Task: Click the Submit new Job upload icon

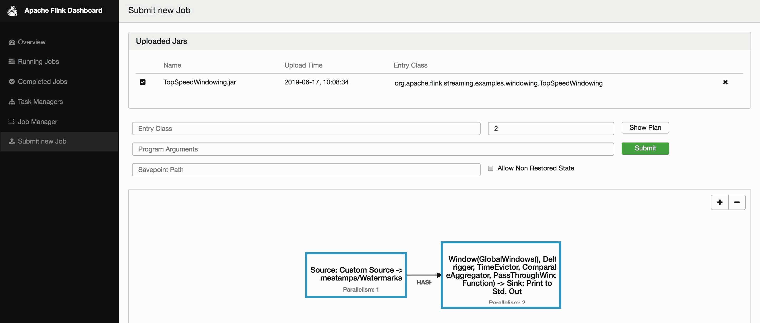Action: point(12,141)
